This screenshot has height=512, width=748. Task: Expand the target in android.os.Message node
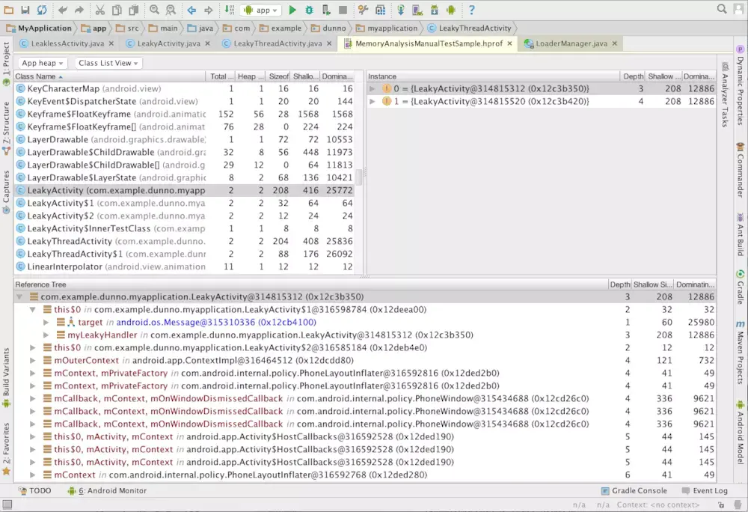(46, 322)
